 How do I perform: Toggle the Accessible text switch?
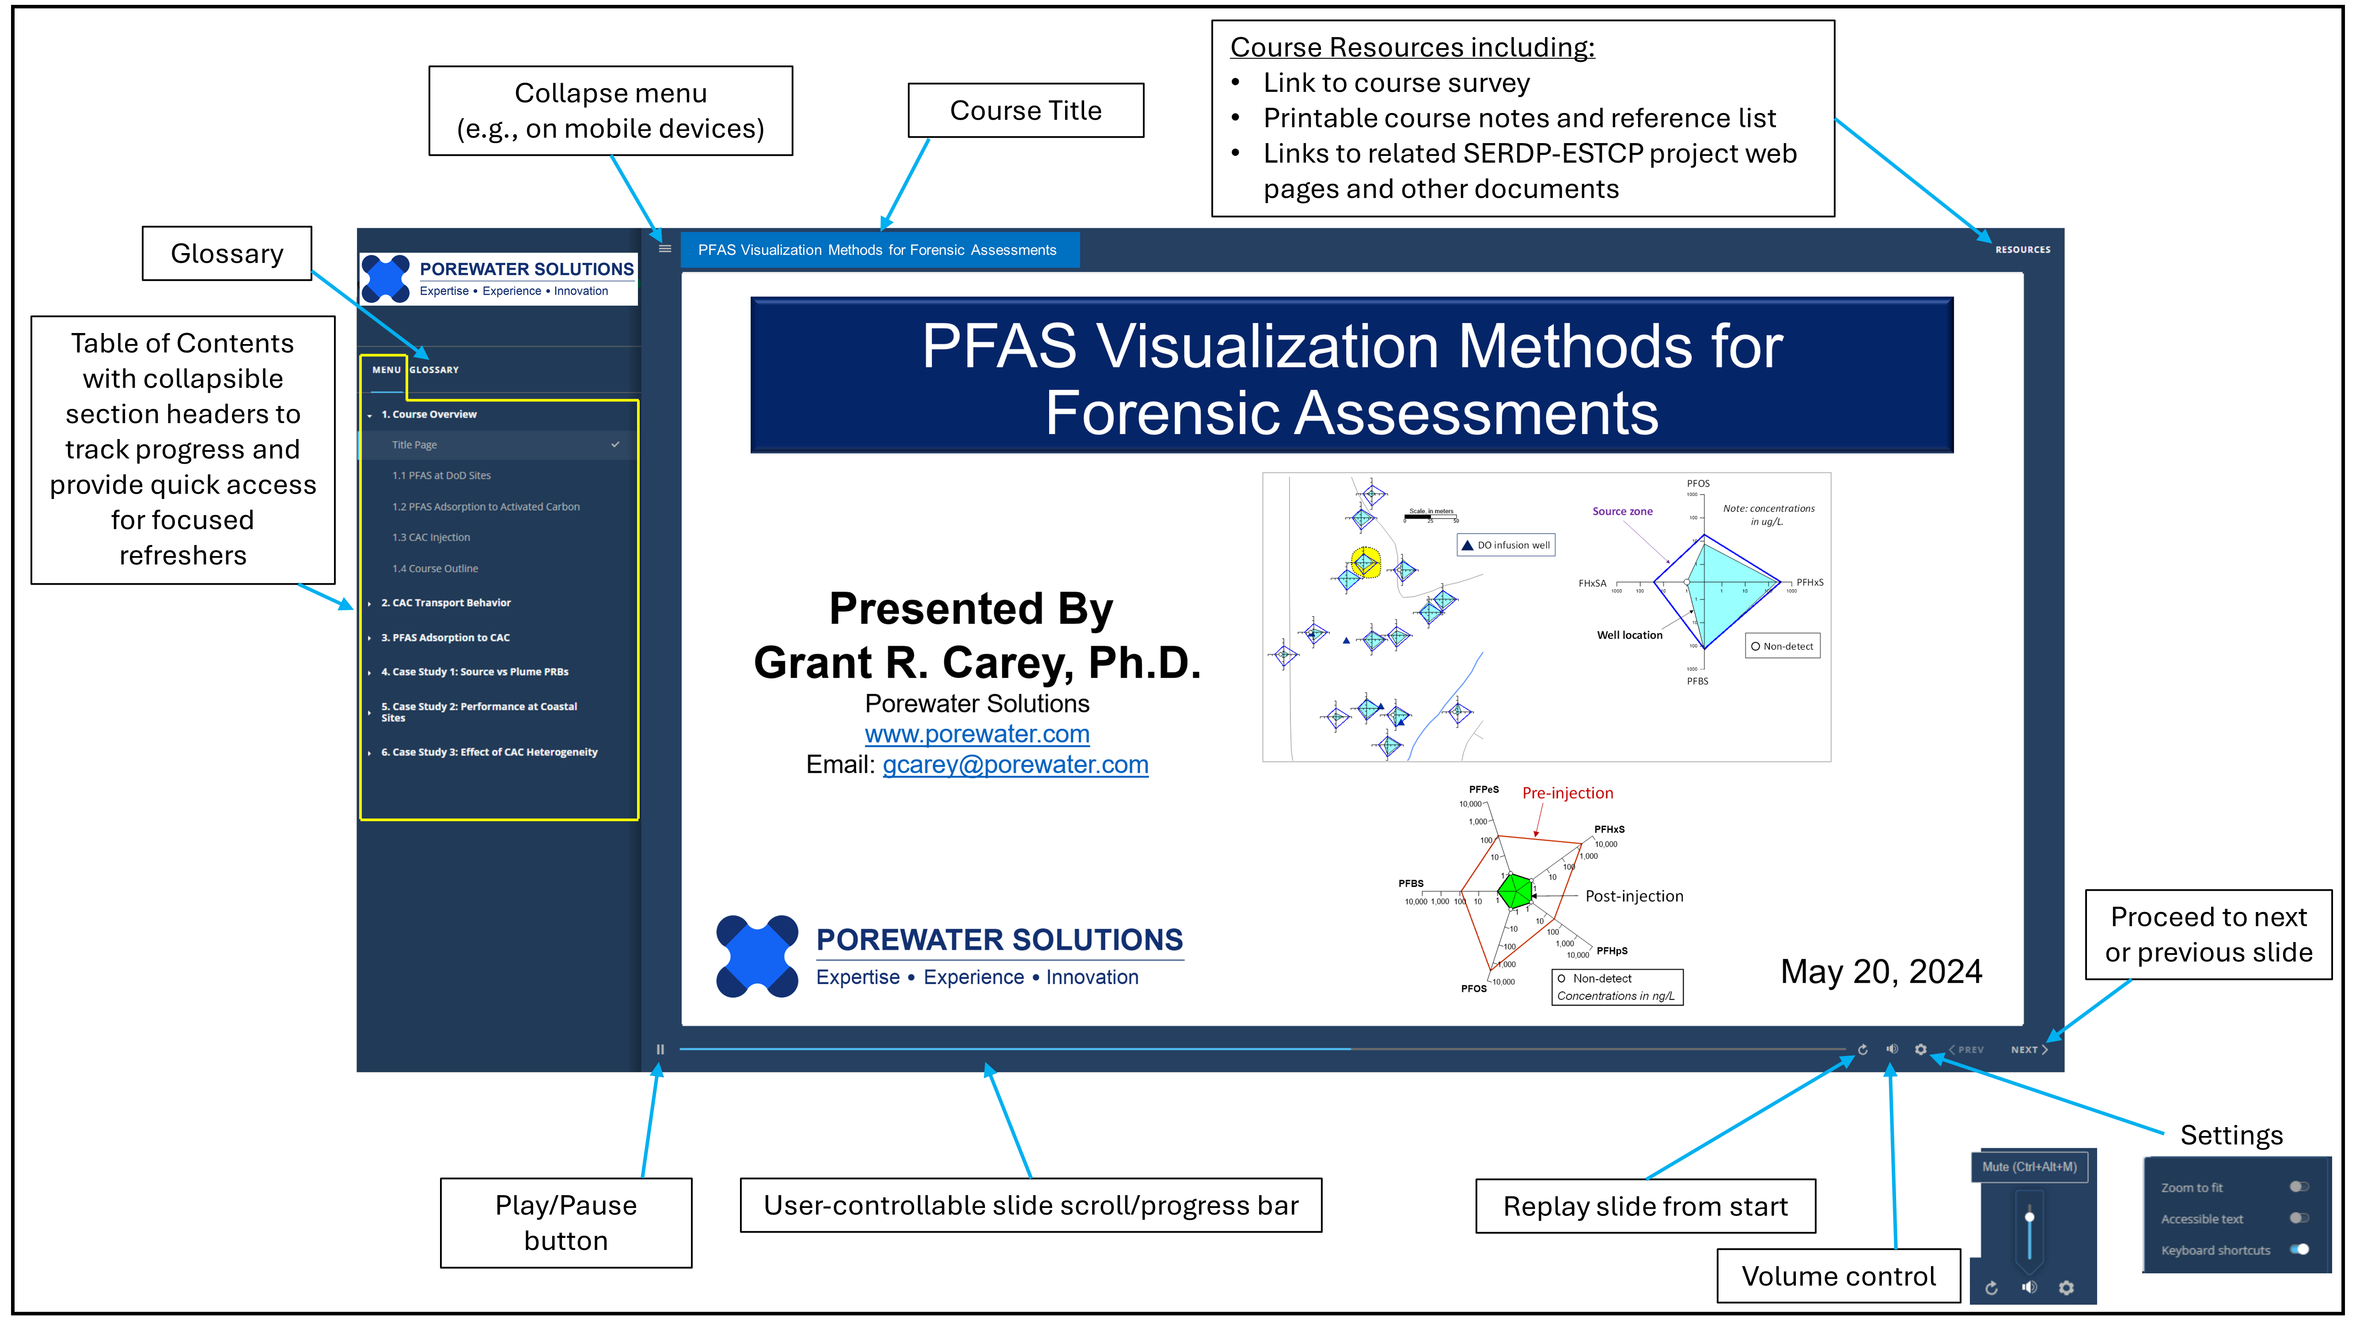click(x=2299, y=1217)
